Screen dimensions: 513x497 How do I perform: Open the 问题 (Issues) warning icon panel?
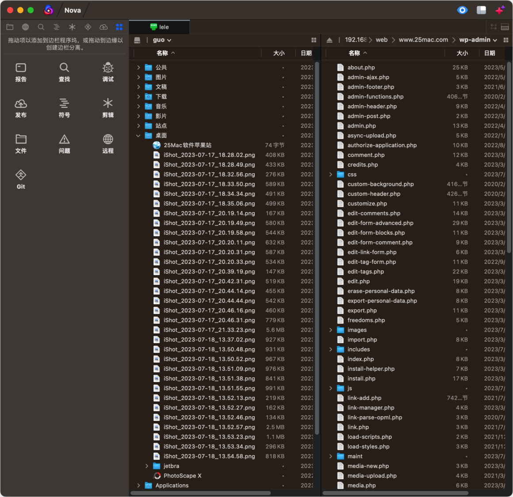(64, 144)
